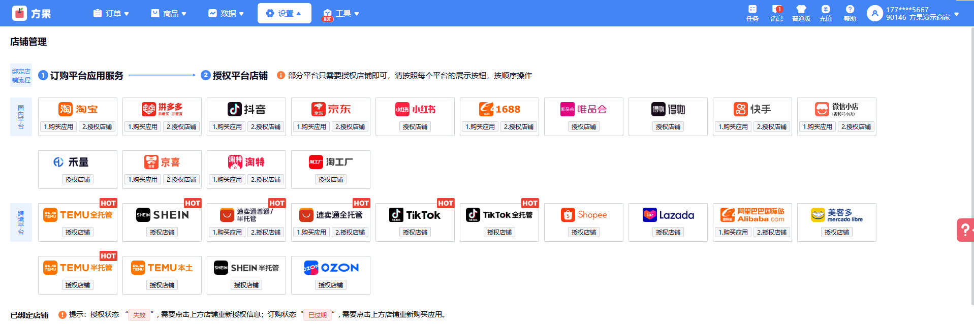The height and width of the screenshot is (324, 974).
Task: Click 2.授权店铺 under 微信小店
Action: pos(856,126)
